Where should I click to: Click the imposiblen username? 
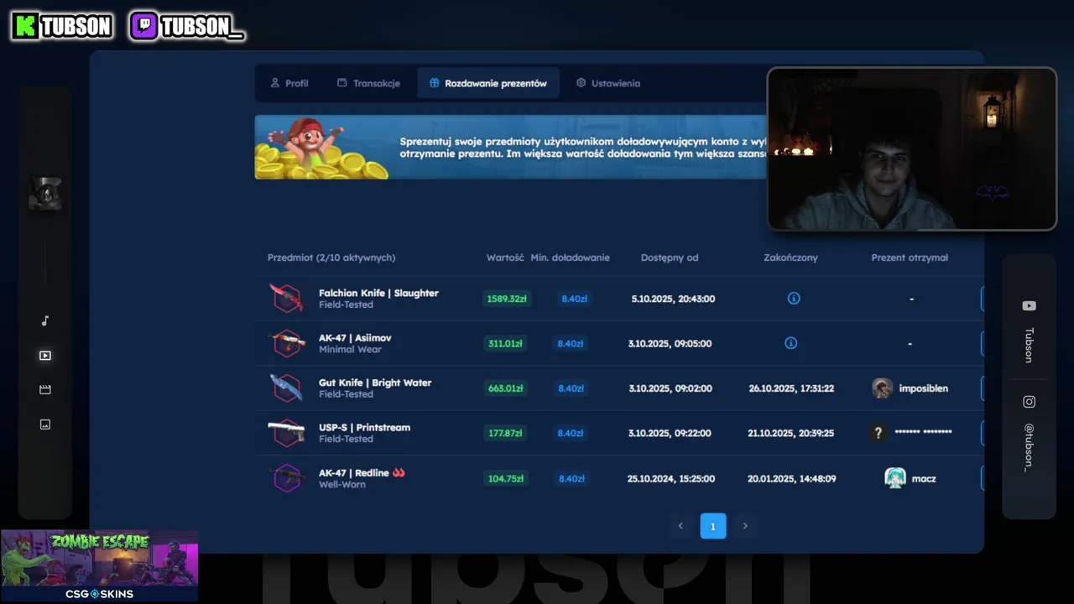click(923, 388)
